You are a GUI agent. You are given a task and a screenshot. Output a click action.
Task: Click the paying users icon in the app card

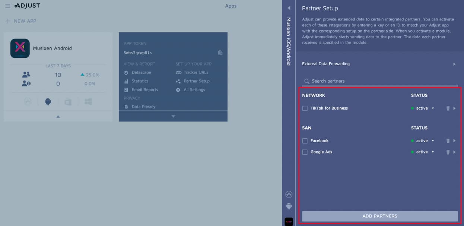pos(26,84)
